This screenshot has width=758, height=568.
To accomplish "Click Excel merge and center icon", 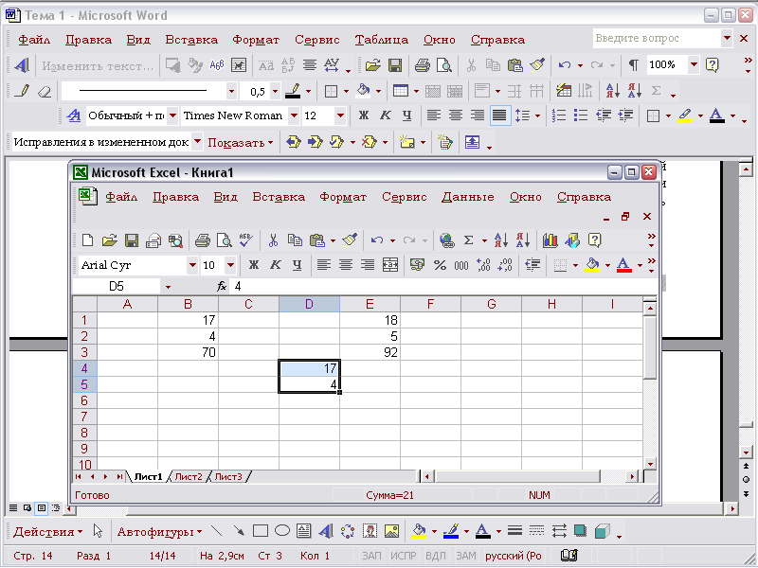I will [x=390, y=265].
